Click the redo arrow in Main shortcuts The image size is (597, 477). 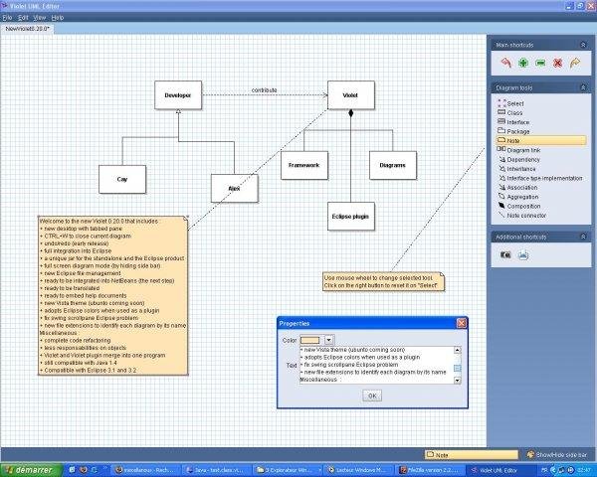[x=575, y=63]
